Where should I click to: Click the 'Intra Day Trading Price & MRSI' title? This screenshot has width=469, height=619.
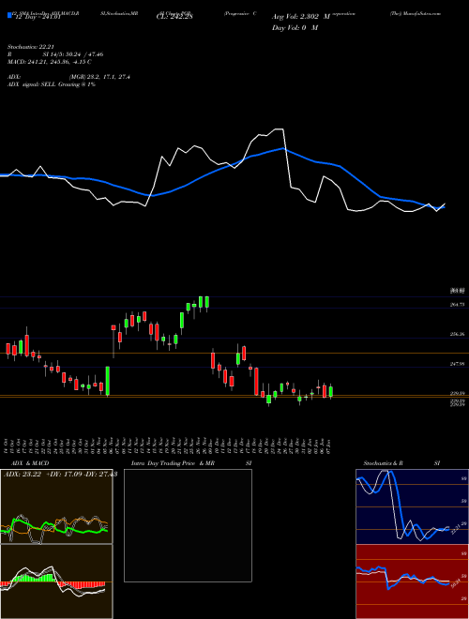click(x=191, y=463)
